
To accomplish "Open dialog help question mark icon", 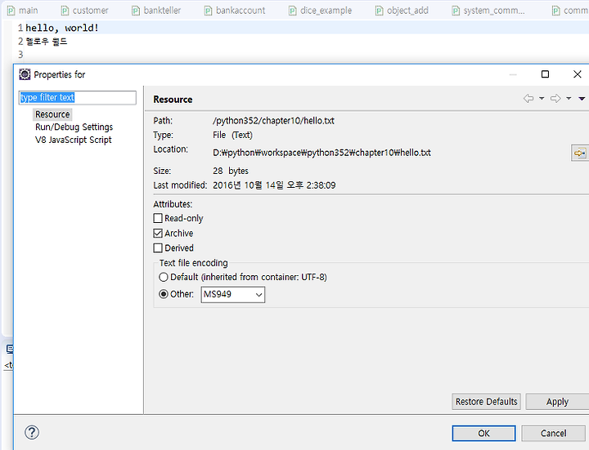I will click(32, 432).
